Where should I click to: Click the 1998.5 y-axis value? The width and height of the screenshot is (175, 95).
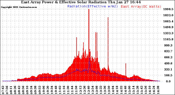coord(168,9)
